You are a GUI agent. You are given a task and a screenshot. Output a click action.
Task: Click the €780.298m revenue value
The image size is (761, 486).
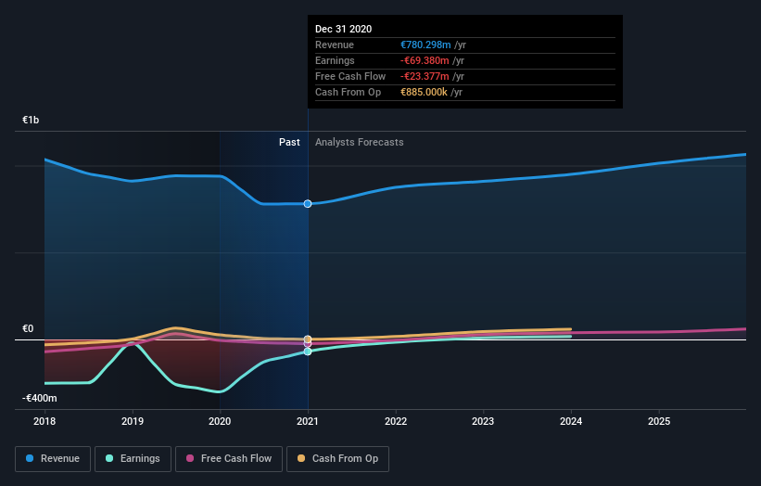425,45
